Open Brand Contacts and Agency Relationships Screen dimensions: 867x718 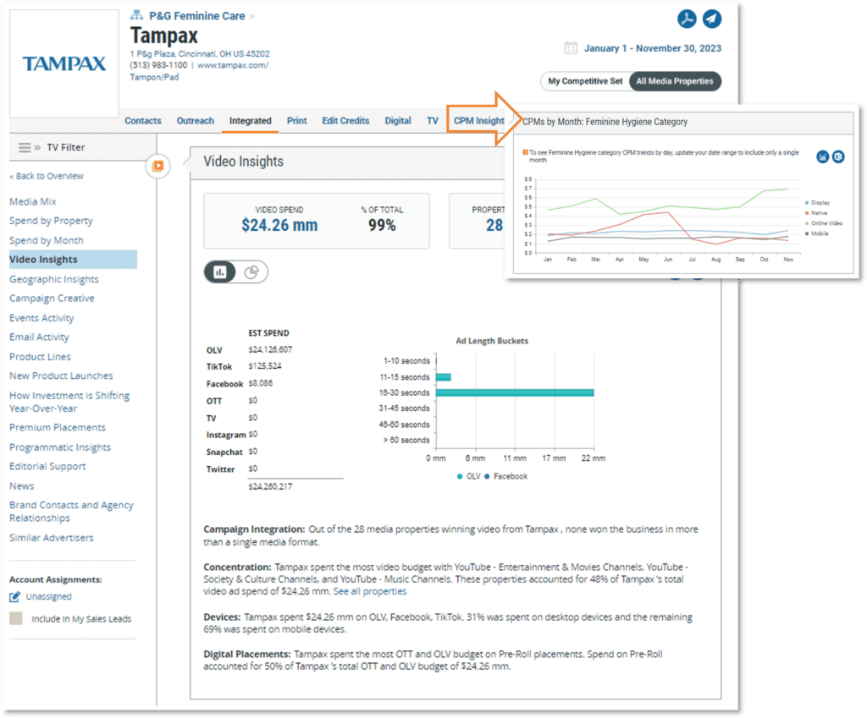[71, 512]
